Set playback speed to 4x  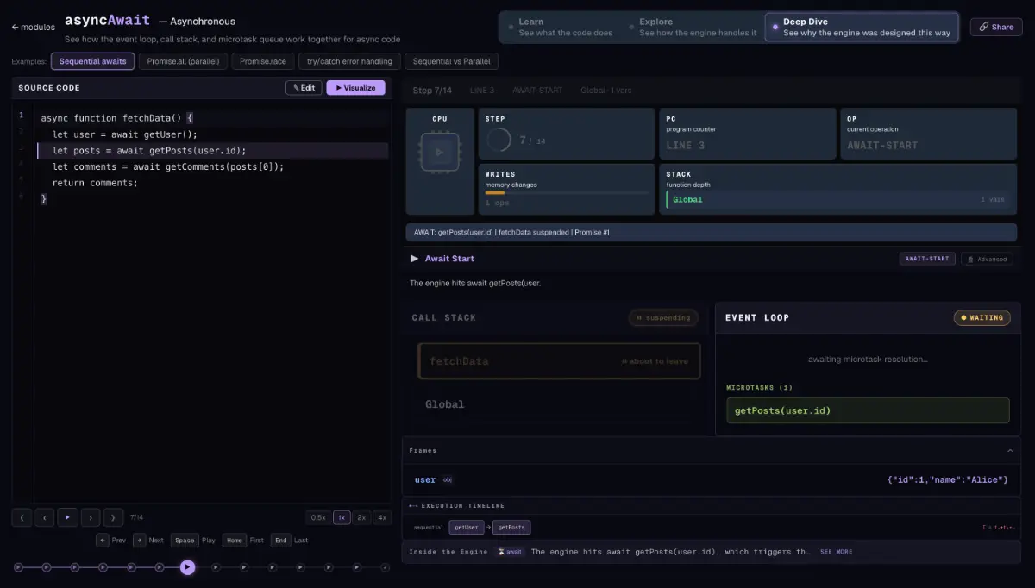(381, 517)
